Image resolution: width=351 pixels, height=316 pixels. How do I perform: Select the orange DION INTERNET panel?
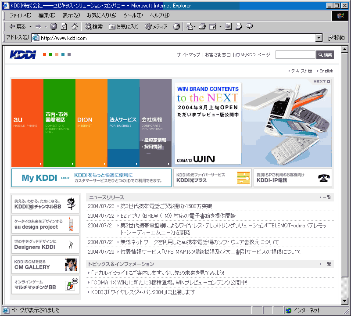91,123
